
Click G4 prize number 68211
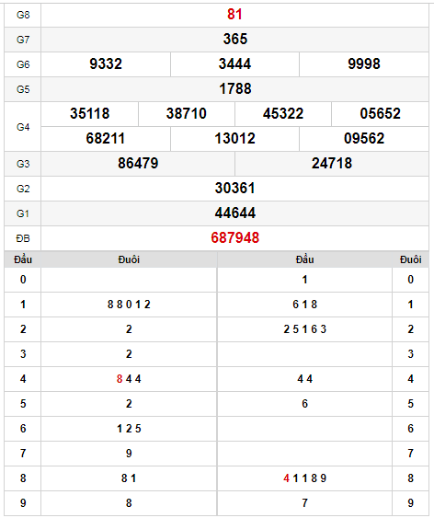point(106,138)
